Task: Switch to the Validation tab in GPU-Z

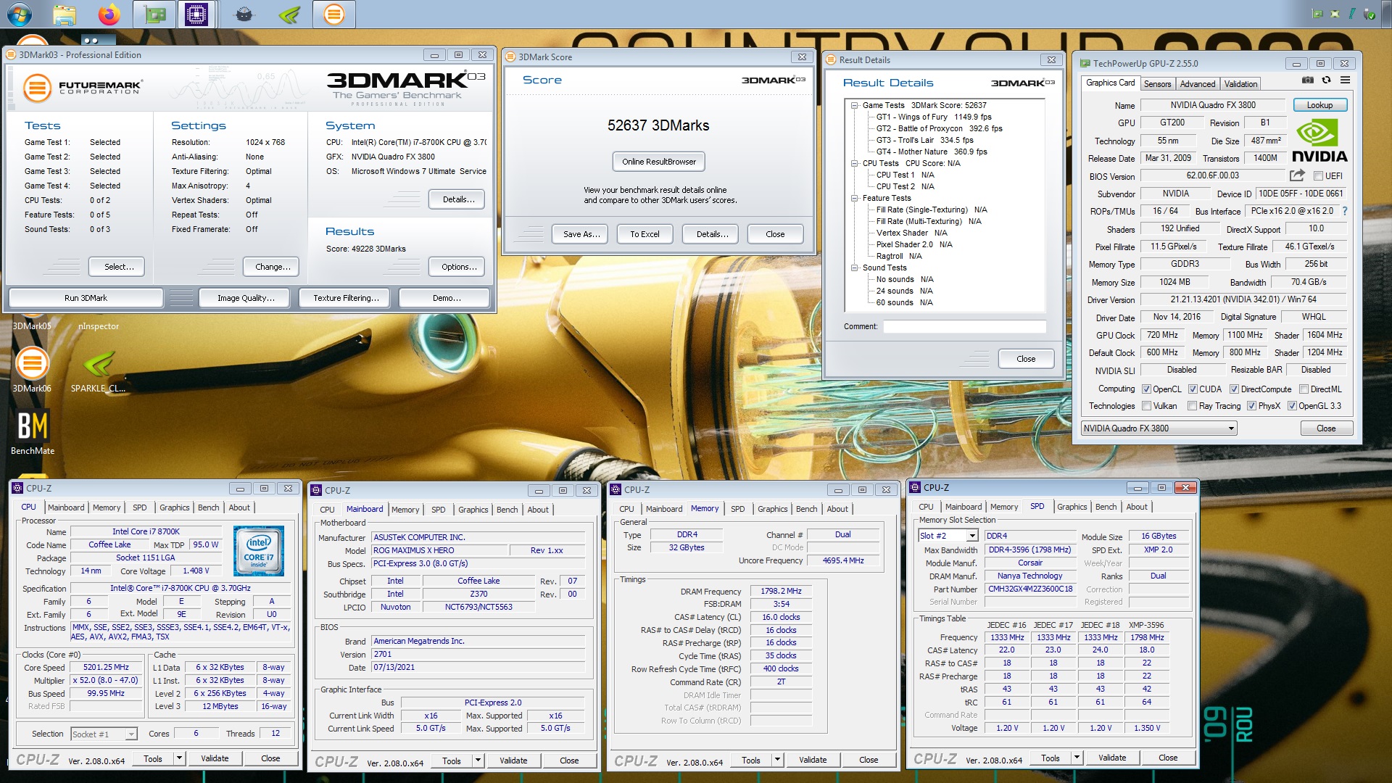Action: click(x=1240, y=84)
